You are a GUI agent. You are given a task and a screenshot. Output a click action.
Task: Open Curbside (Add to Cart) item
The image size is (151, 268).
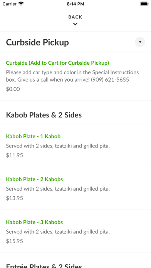[x=57, y=63]
